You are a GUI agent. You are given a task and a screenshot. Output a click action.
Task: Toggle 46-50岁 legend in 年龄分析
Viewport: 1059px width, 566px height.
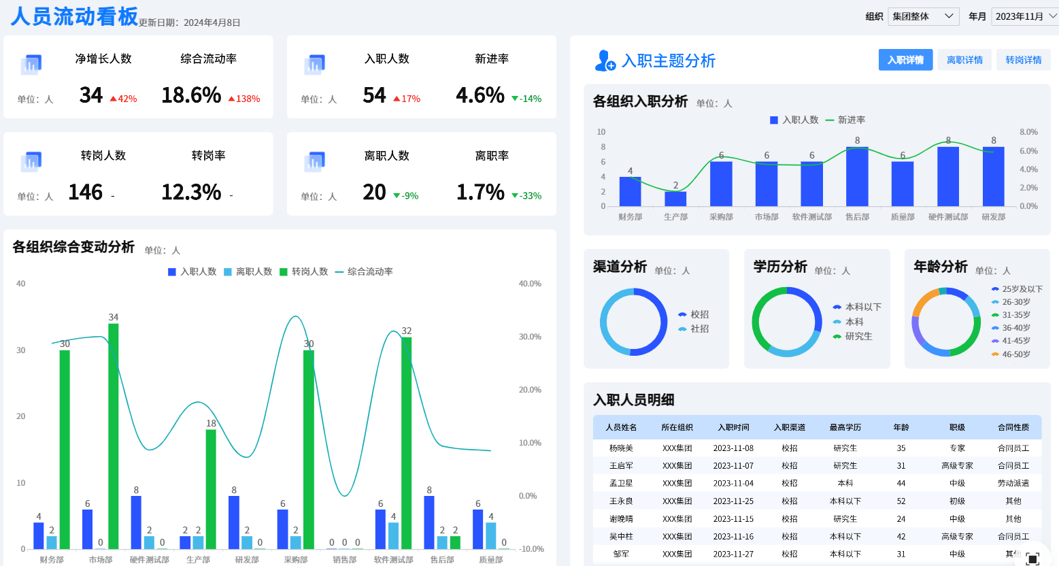click(1011, 354)
